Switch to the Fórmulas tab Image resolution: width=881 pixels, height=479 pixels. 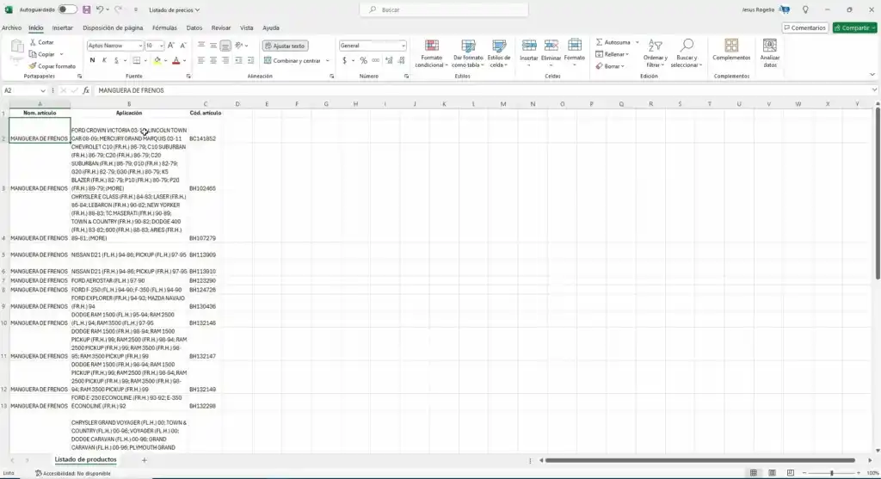(164, 28)
